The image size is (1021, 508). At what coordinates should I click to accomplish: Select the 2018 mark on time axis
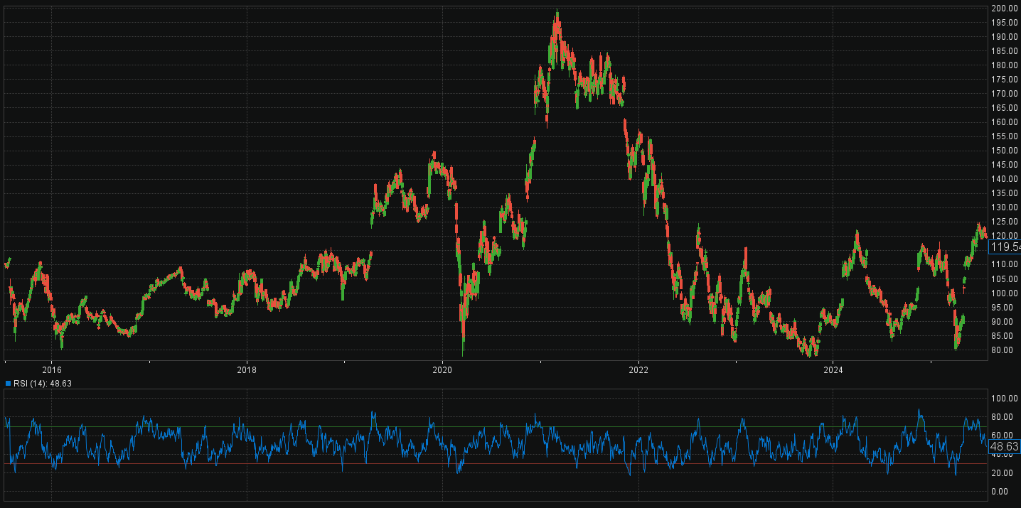[x=247, y=369]
